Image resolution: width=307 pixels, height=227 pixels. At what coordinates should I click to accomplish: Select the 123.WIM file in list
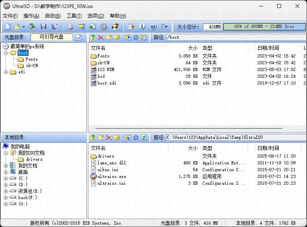point(106,69)
